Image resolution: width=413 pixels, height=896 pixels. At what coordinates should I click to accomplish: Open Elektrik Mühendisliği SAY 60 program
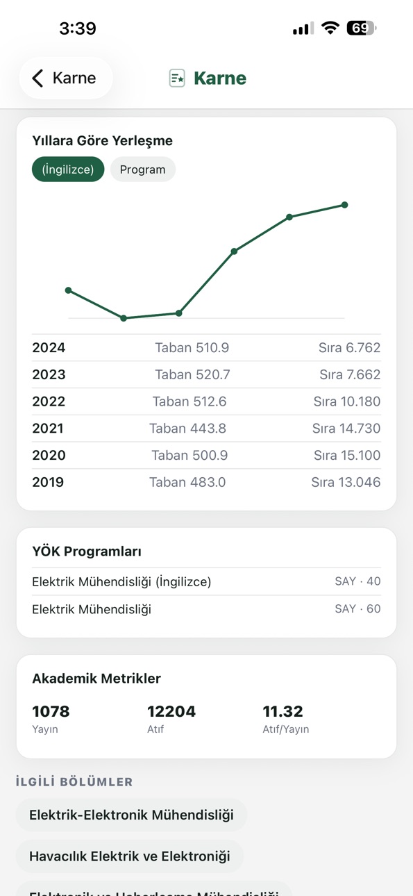(x=206, y=609)
